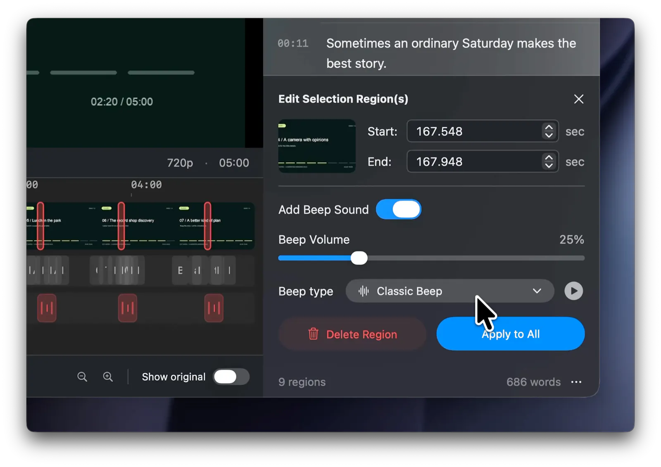661x467 pixels.
Task: Click the 02:20 / 05:00 playback time
Action: 122,102
